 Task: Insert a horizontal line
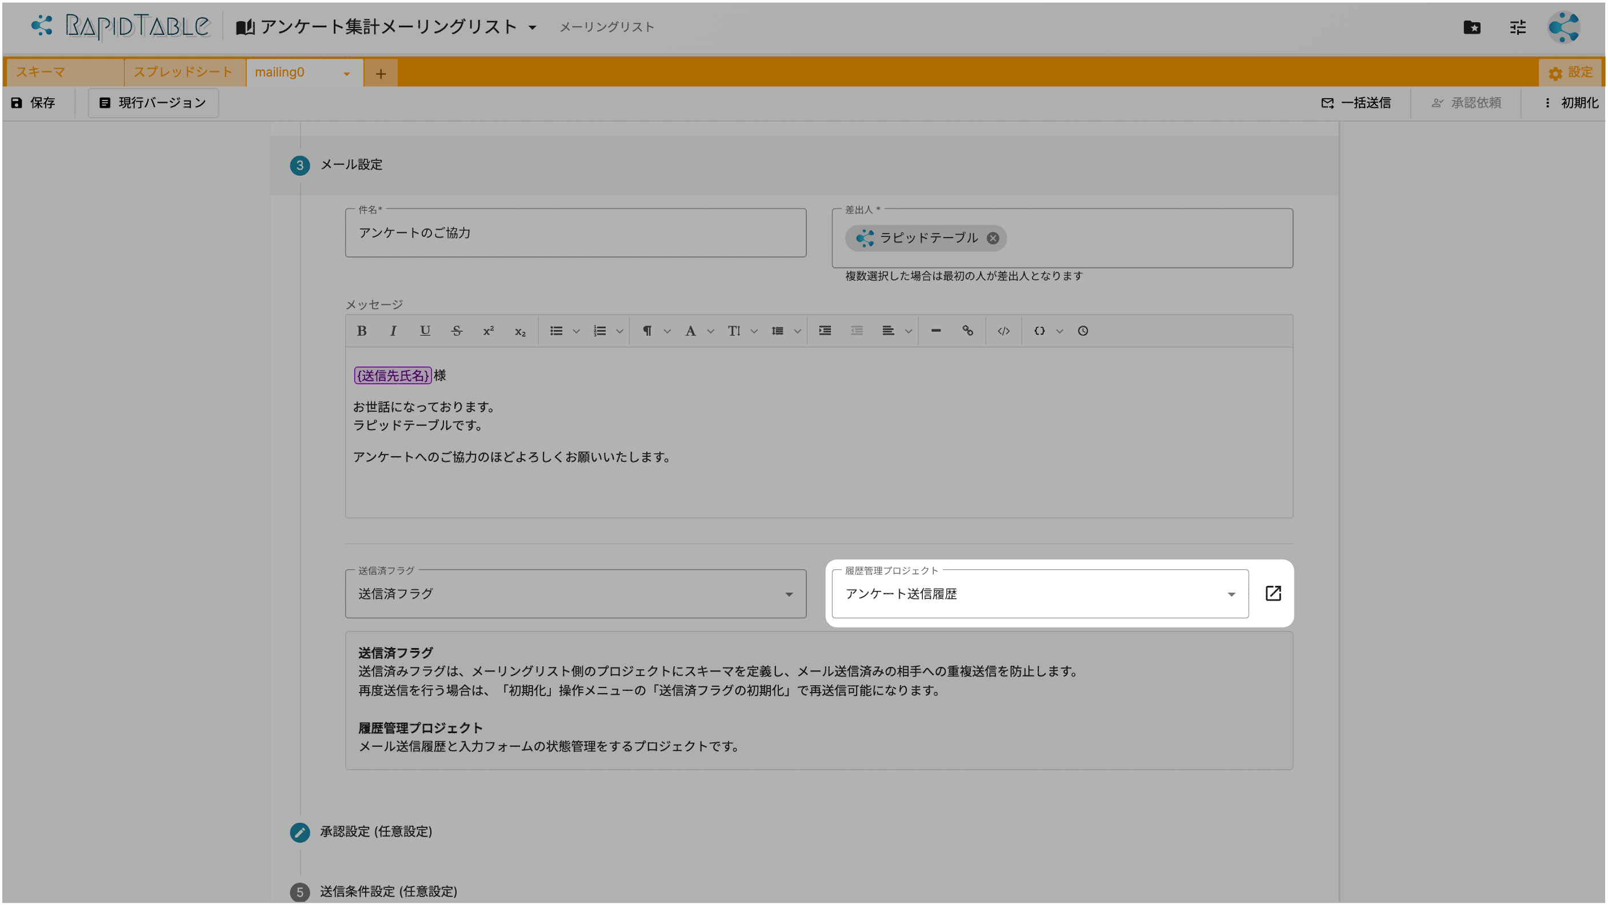tap(937, 331)
